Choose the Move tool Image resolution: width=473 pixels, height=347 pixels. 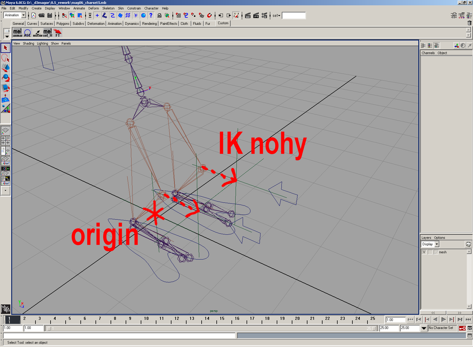pyautogui.click(x=6, y=68)
